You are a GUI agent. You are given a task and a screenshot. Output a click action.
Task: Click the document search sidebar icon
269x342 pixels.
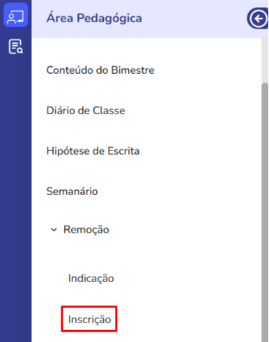pyautogui.click(x=15, y=47)
